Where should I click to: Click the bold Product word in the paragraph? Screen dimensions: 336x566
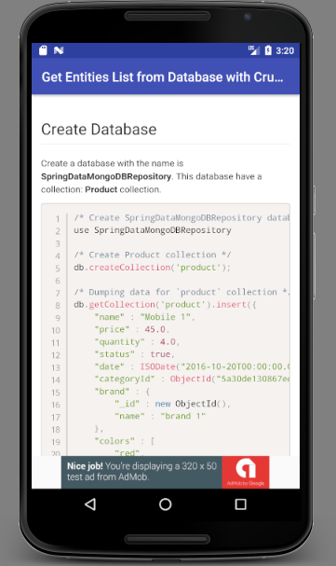tap(101, 189)
